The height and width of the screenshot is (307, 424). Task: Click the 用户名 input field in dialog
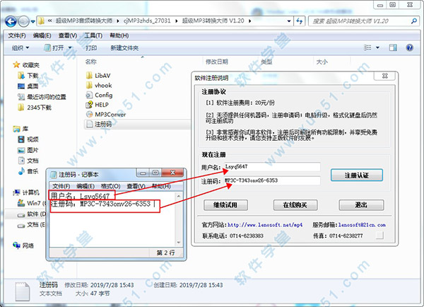271,168
